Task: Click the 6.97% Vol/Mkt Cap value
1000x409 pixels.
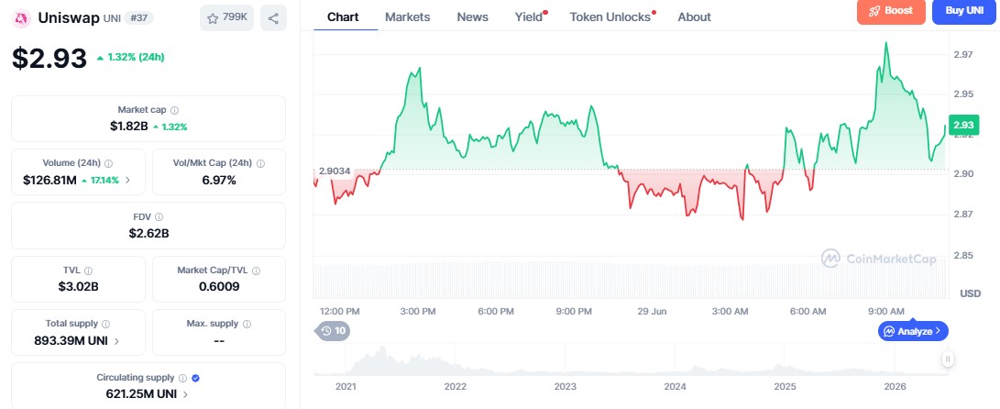Action: point(219,180)
